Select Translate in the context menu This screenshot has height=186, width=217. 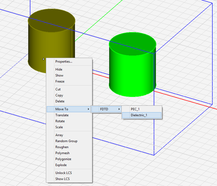click(62, 115)
